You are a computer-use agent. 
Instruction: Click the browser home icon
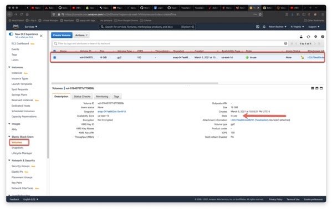tap(27, 14)
